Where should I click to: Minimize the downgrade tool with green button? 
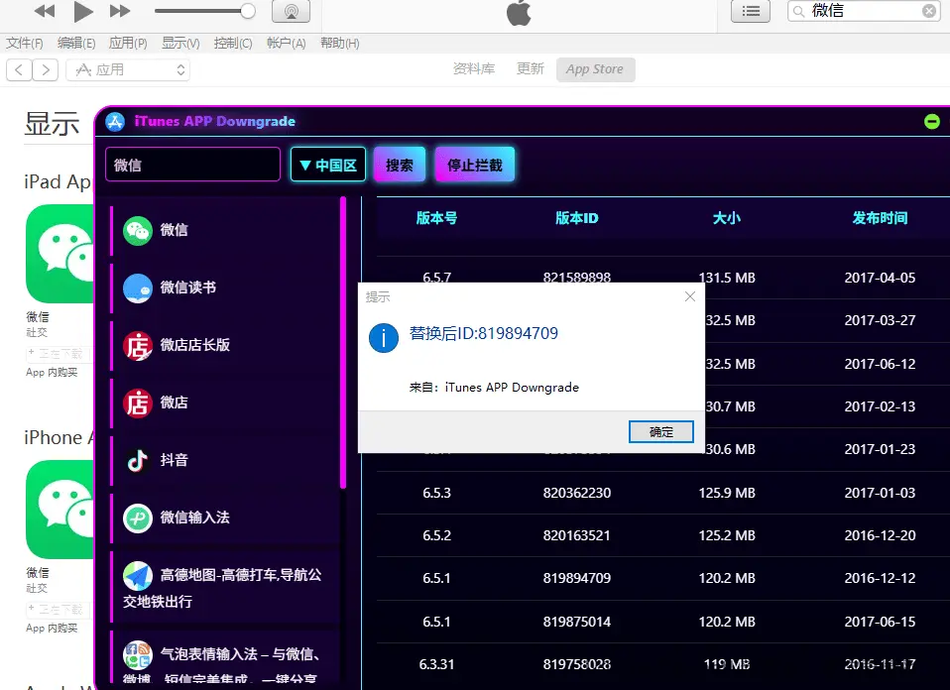[x=931, y=122]
